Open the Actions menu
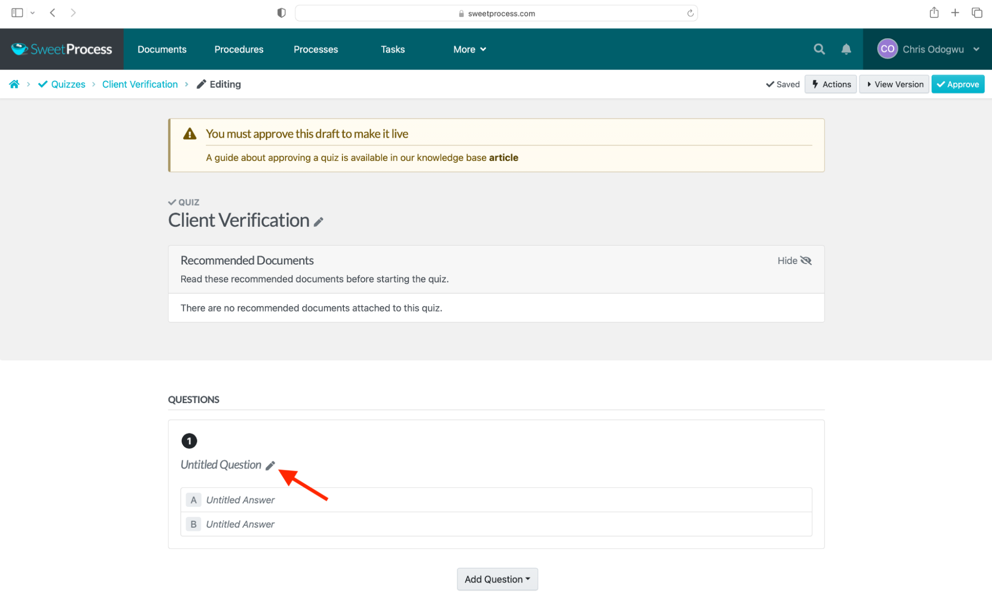This screenshot has height=612, width=992. coord(831,84)
